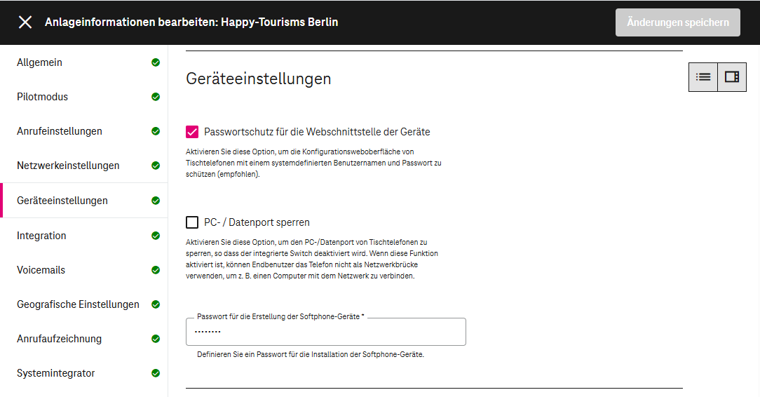Switch to side panel layout icon
760x397 pixels.
pyautogui.click(x=732, y=77)
